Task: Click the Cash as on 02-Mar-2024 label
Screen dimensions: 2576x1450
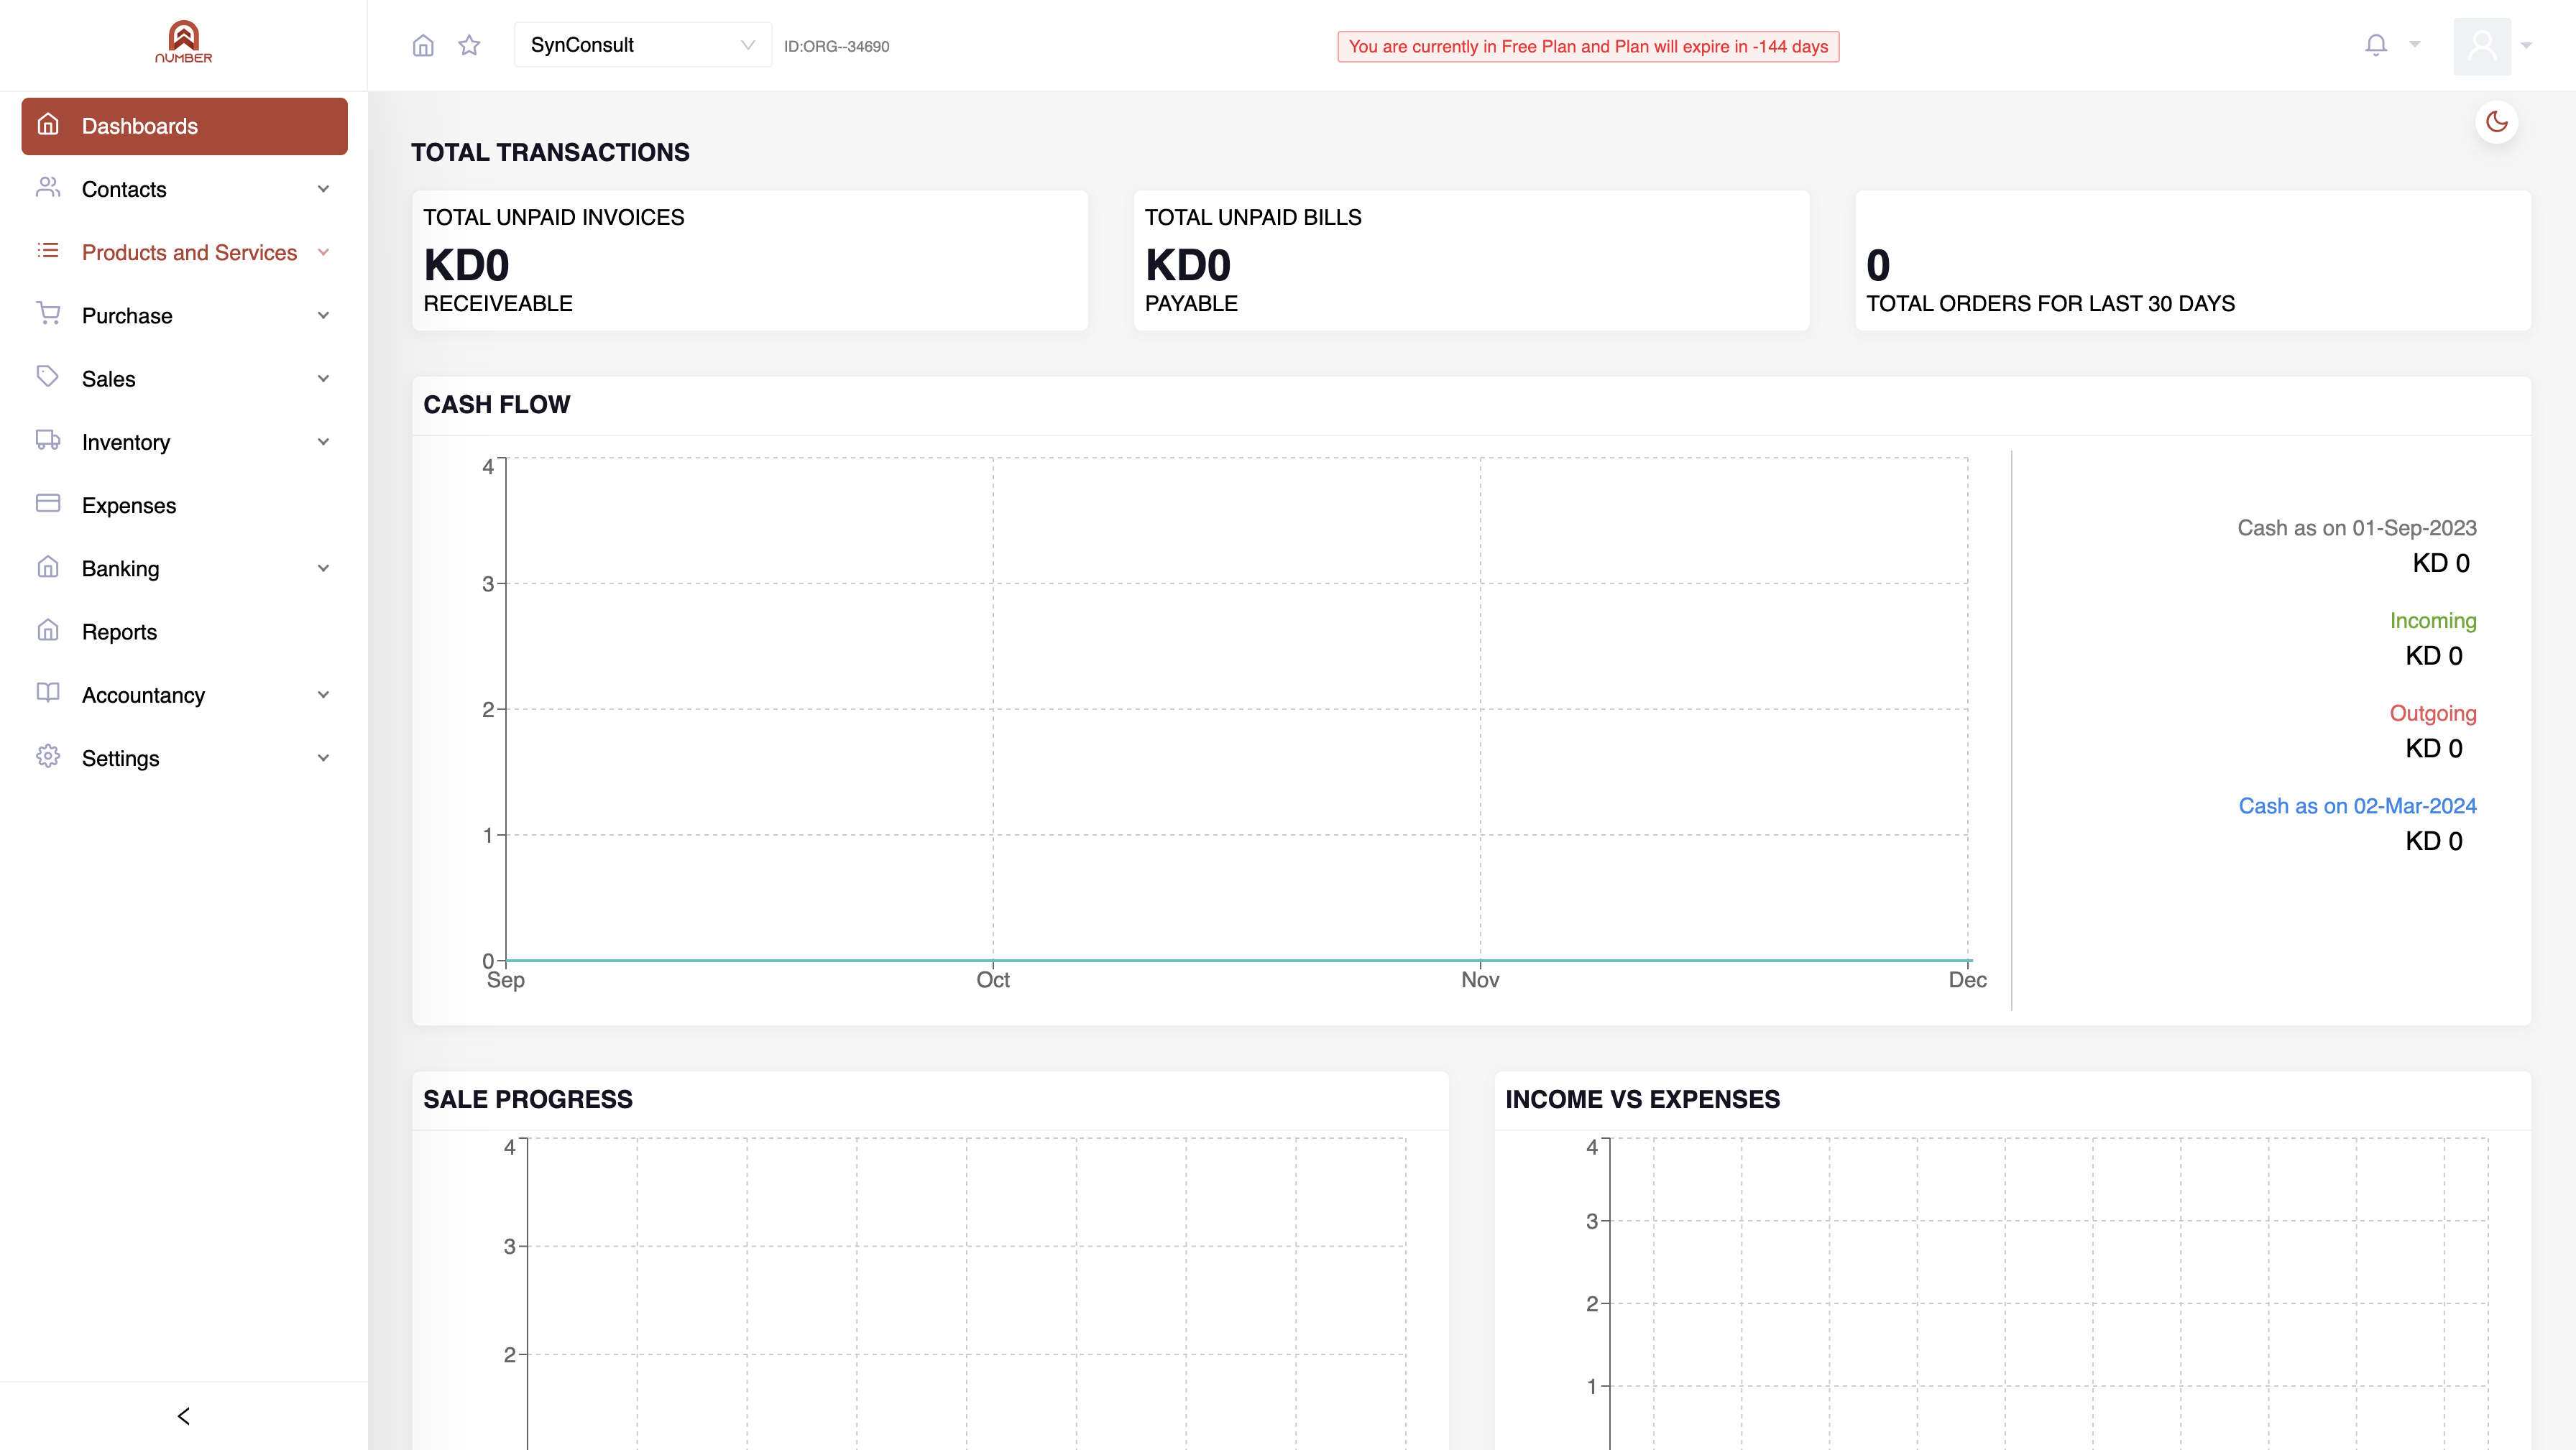Action: tap(2357, 806)
